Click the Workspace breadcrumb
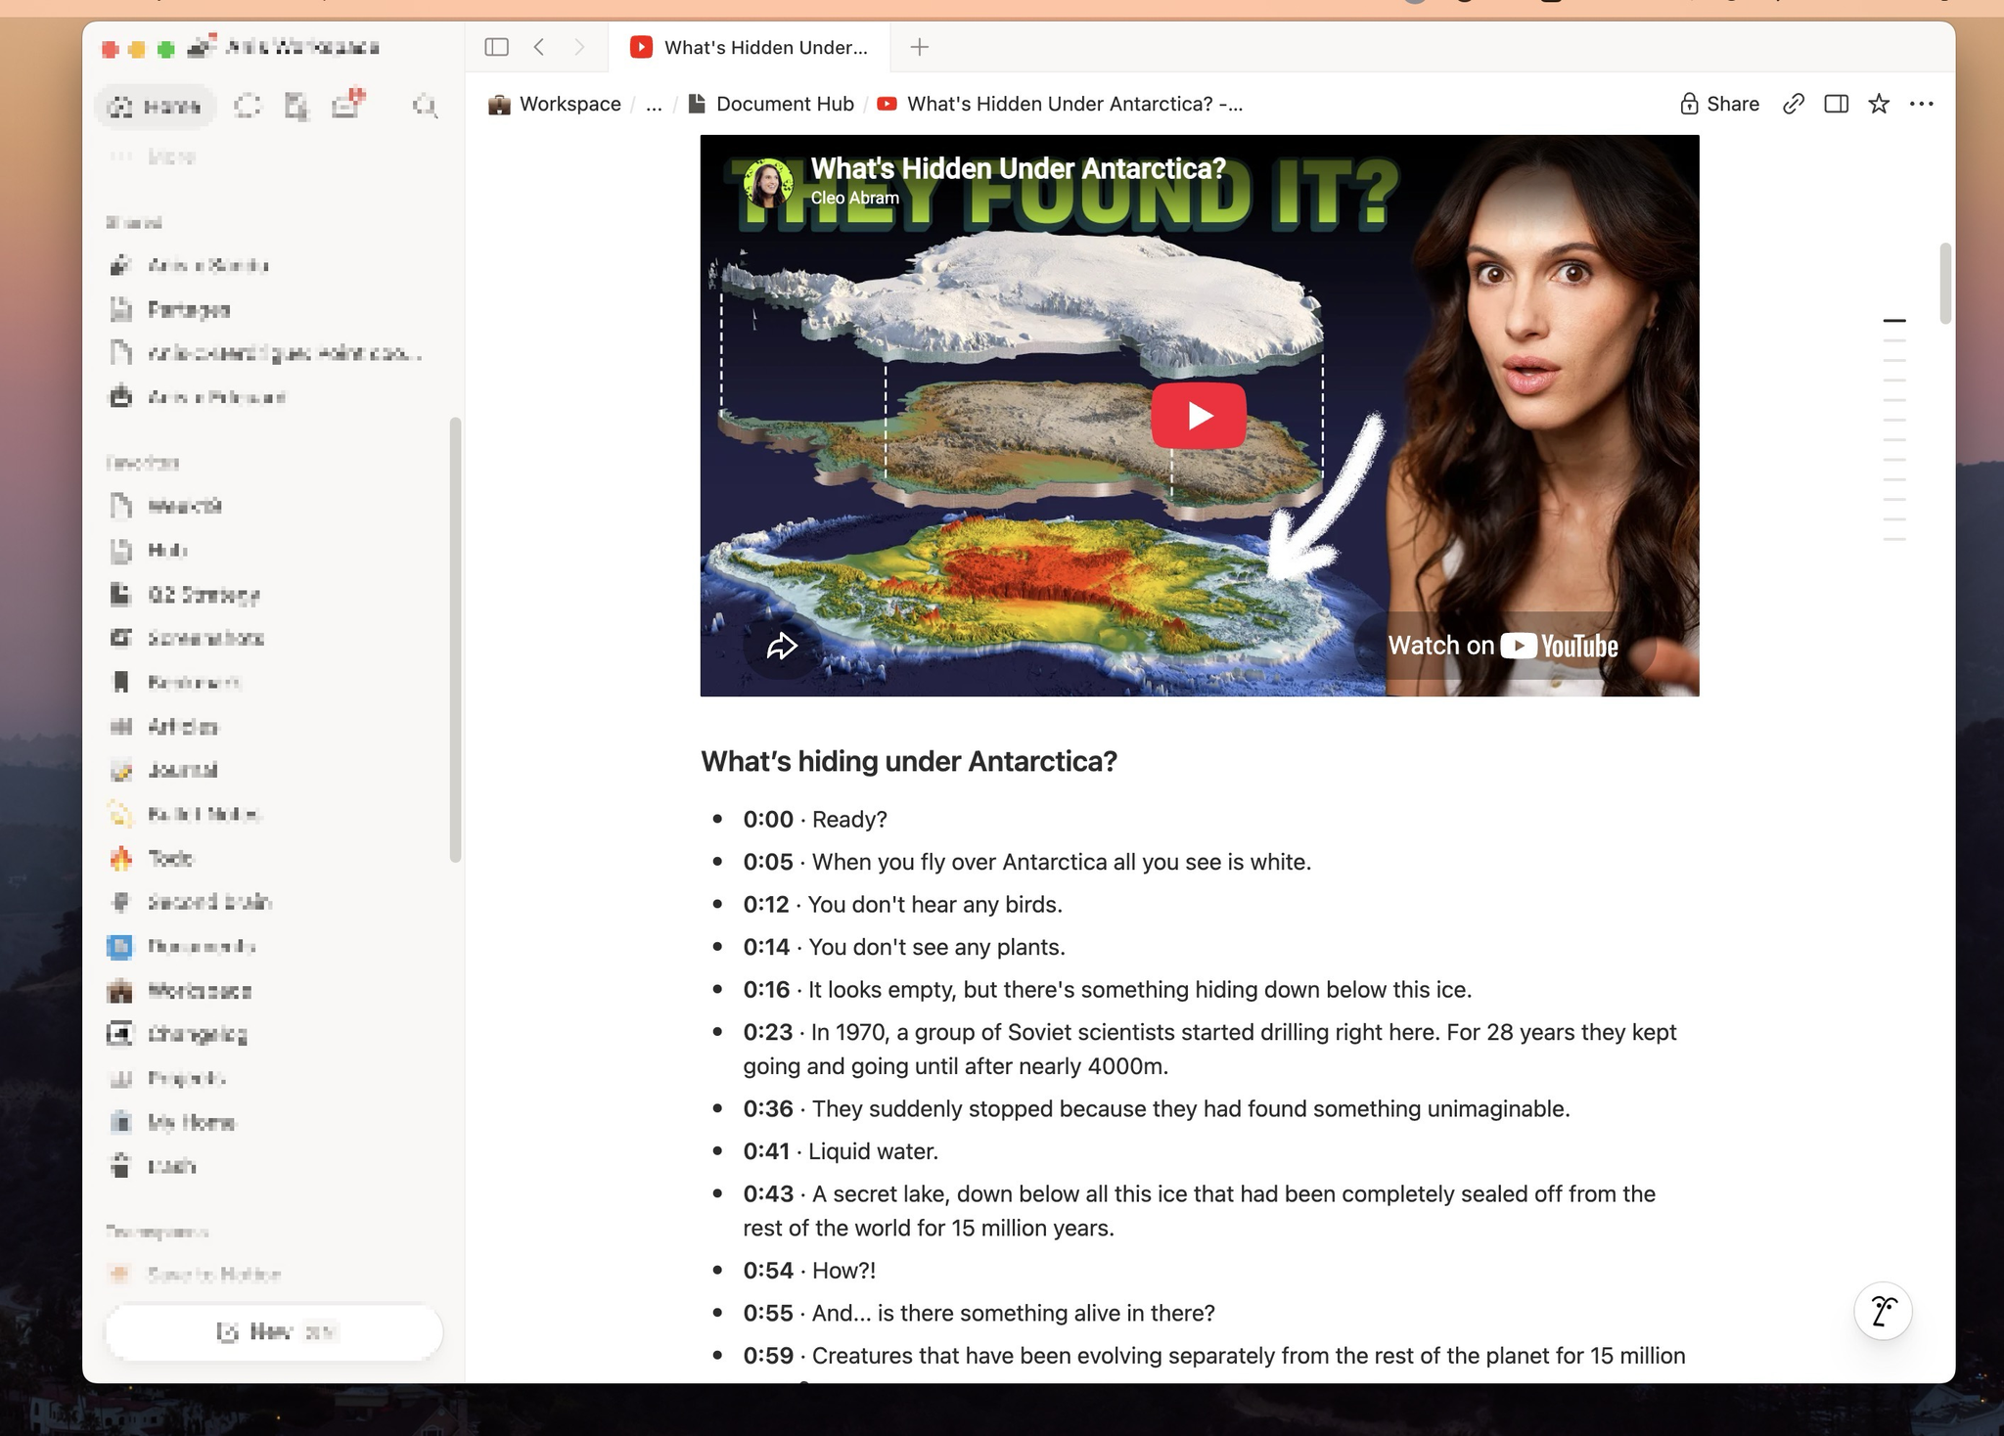The height and width of the screenshot is (1436, 2004). 555,104
